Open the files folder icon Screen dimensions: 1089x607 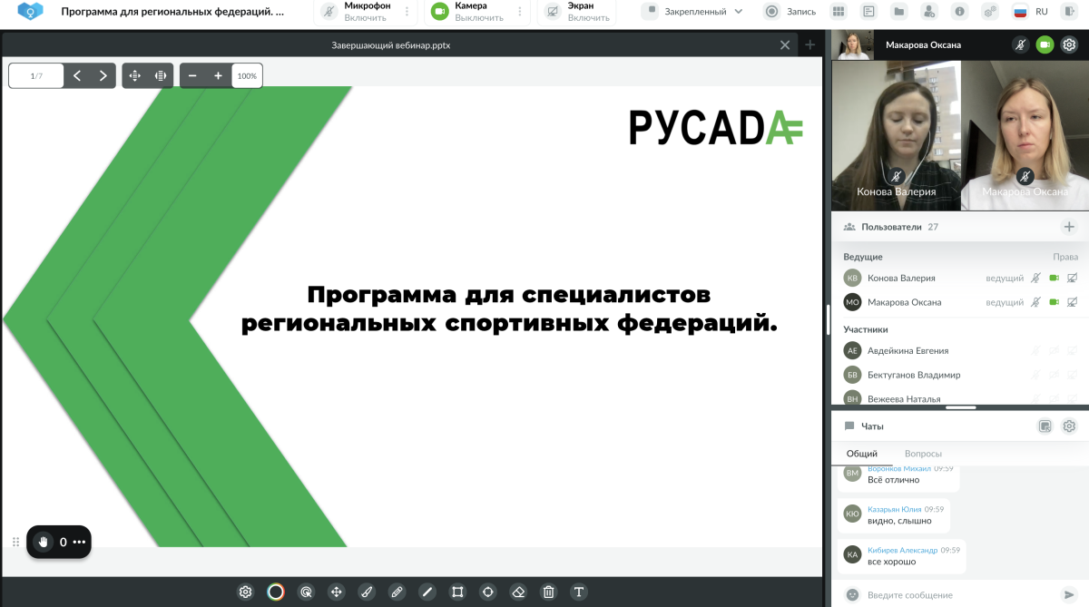[x=898, y=12]
